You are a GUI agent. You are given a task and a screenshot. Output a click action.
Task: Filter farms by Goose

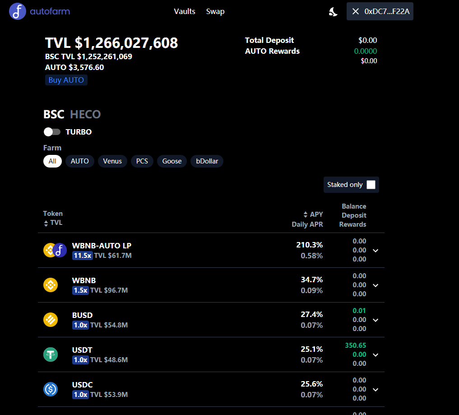172,161
